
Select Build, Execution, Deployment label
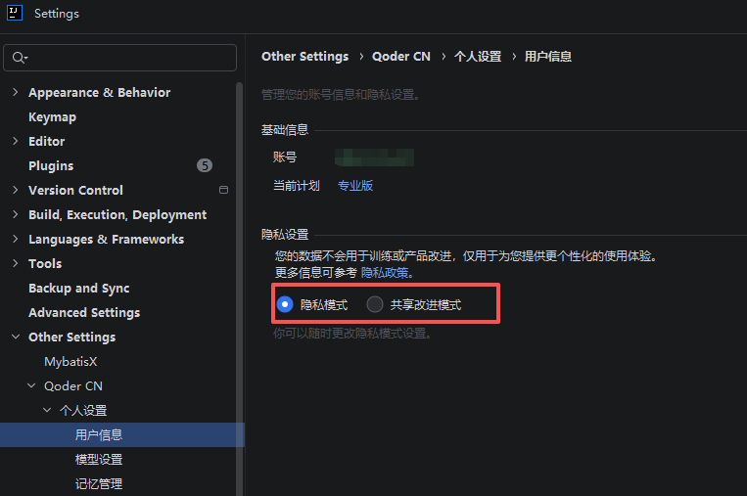[x=117, y=215]
